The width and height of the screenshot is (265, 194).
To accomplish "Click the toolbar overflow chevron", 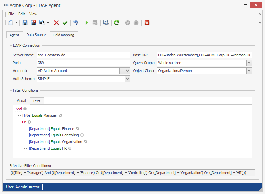I will pos(260,23).
